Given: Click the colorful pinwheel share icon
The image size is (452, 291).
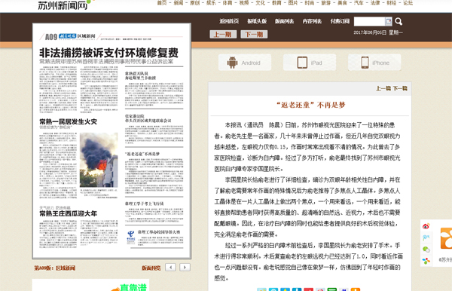Looking at the screenshot, I should coord(426,261).
